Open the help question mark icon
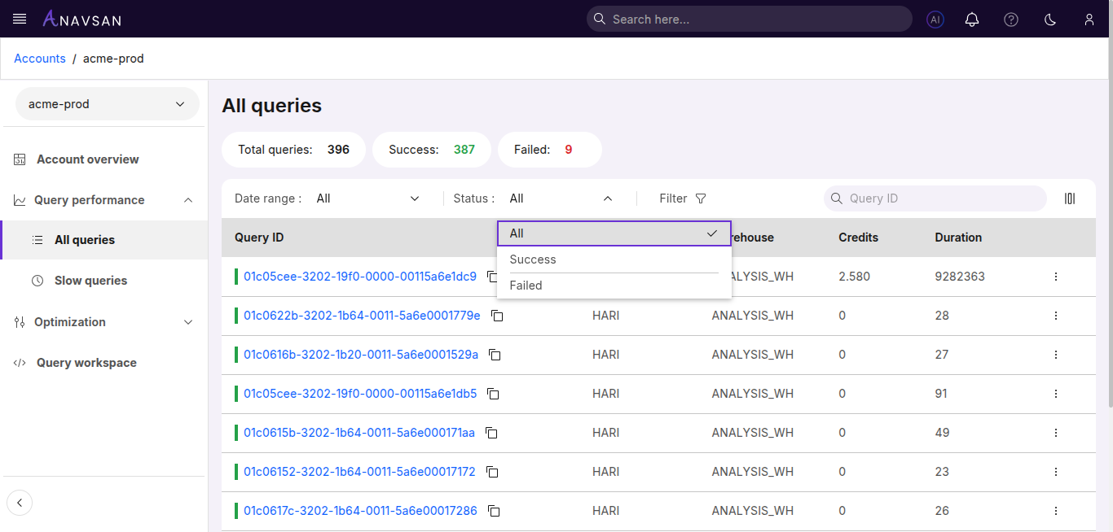 (1011, 20)
